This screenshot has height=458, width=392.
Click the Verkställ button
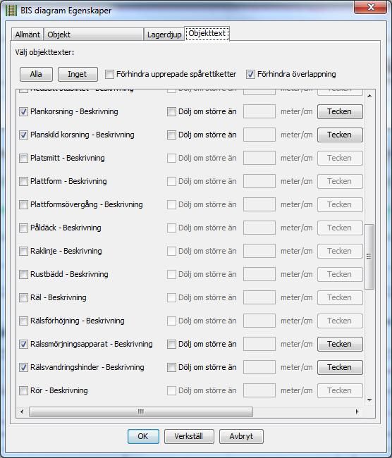(189, 436)
